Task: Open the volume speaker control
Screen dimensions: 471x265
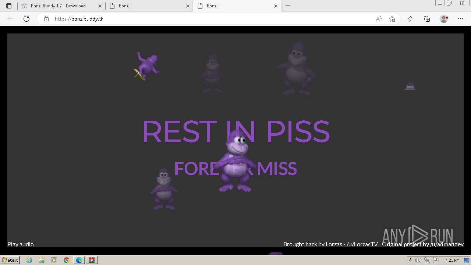Action: [418, 260]
